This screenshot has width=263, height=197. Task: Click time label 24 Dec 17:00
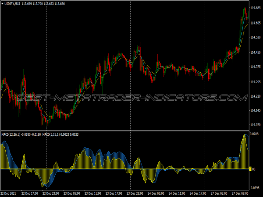[x=198, y=193]
